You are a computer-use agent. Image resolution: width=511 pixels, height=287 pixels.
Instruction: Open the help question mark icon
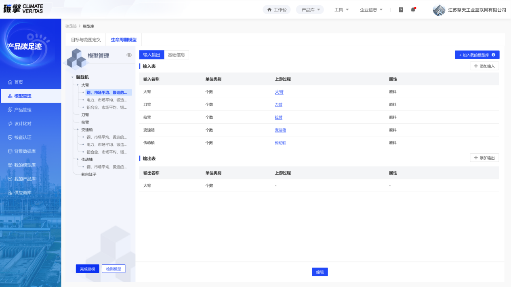click(401, 10)
